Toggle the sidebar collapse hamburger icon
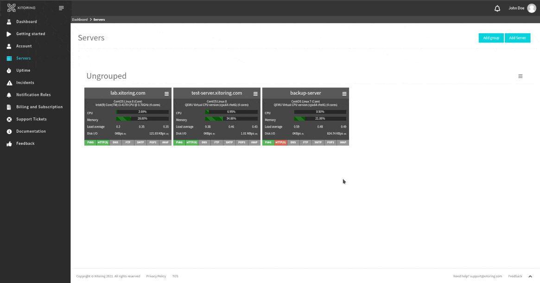540x283 pixels. tap(61, 8)
